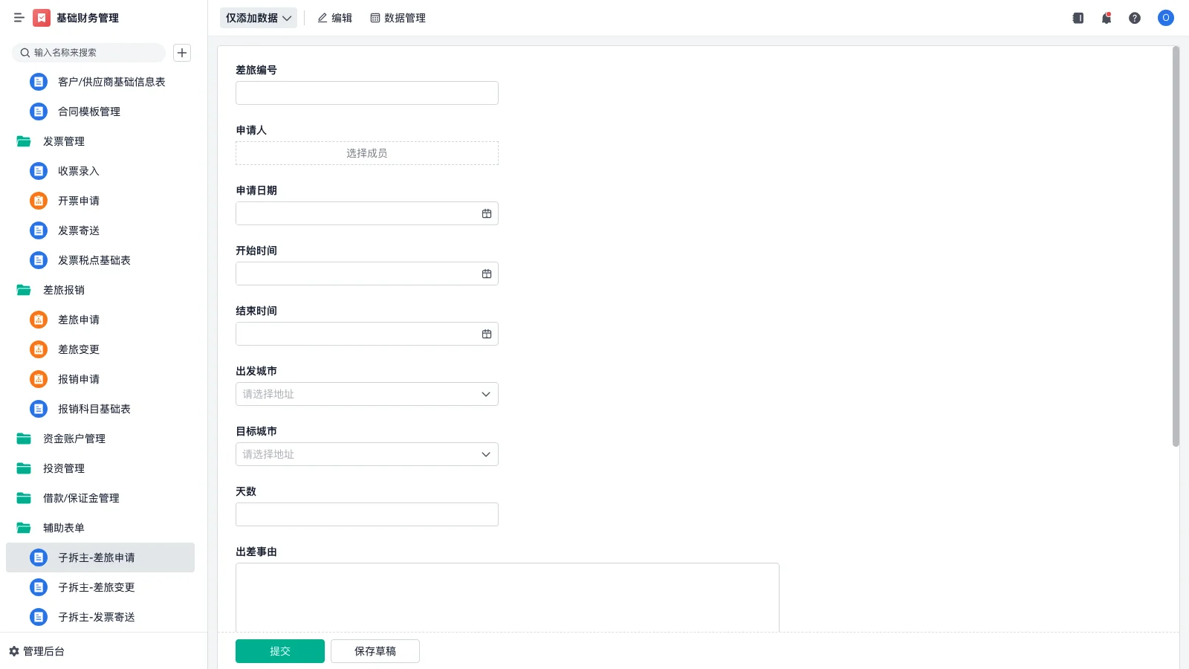This screenshot has height=669, width=1189.
Task: Click the user avatar icon
Action: [x=1165, y=18]
